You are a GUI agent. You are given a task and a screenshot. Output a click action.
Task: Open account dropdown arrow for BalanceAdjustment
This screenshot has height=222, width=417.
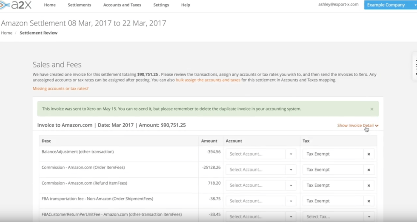click(291, 154)
